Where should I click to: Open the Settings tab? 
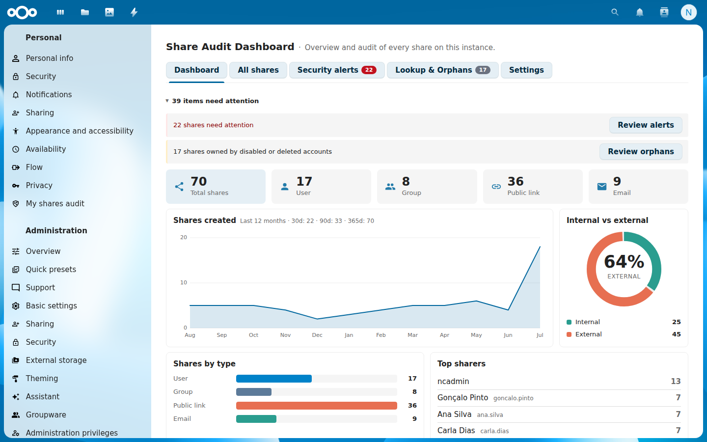(526, 70)
